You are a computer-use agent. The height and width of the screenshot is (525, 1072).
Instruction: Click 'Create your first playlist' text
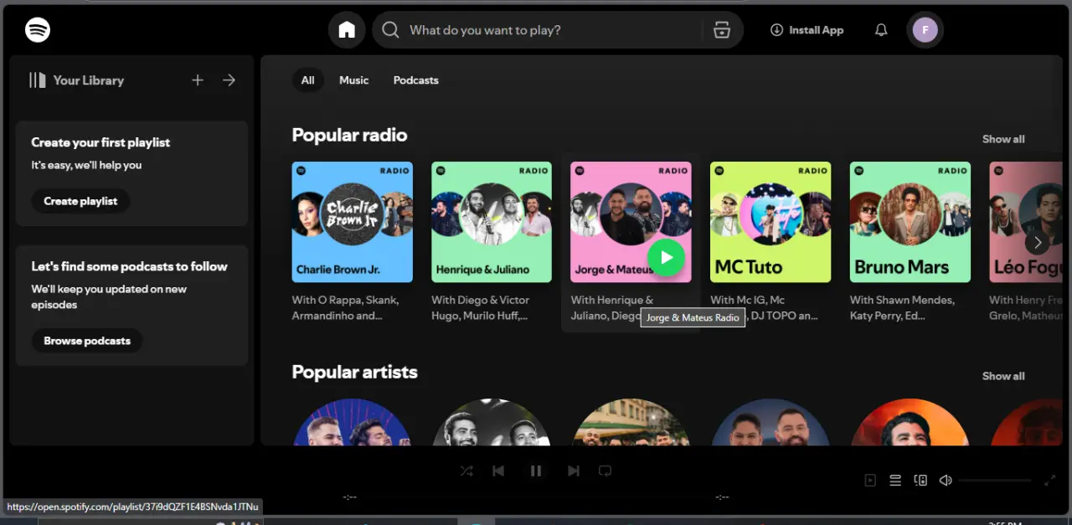click(100, 142)
